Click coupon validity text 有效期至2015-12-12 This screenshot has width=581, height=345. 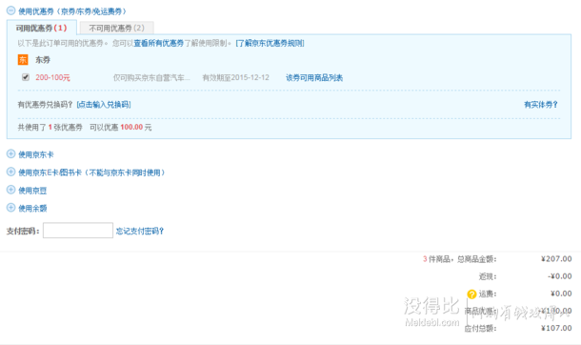pyautogui.click(x=235, y=77)
